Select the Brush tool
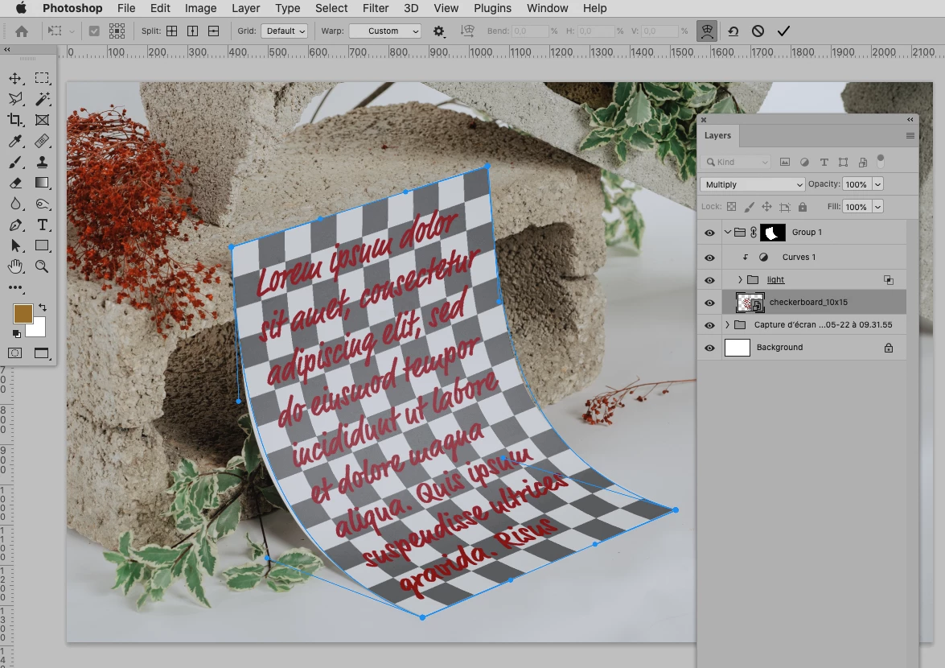 click(x=15, y=163)
